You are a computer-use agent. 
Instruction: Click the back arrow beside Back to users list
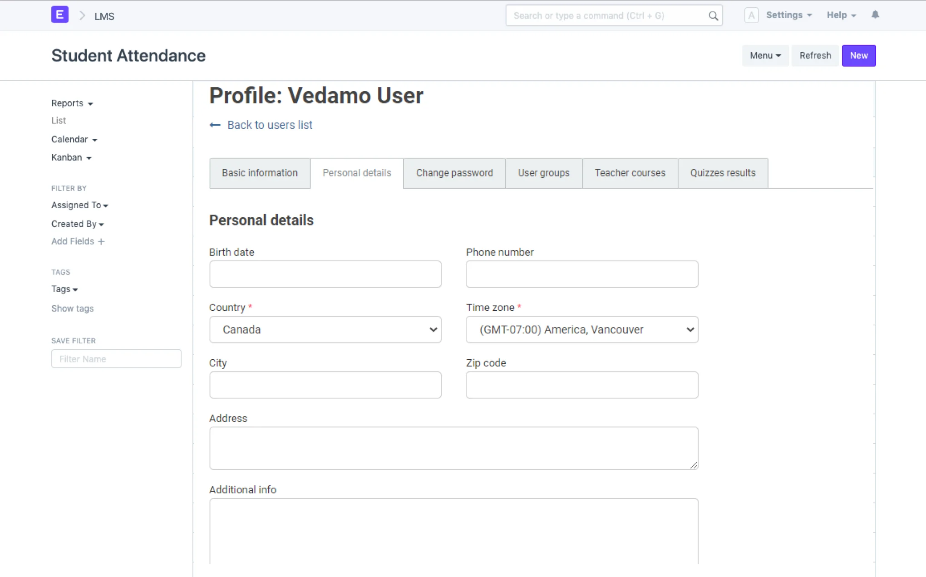coord(215,125)
